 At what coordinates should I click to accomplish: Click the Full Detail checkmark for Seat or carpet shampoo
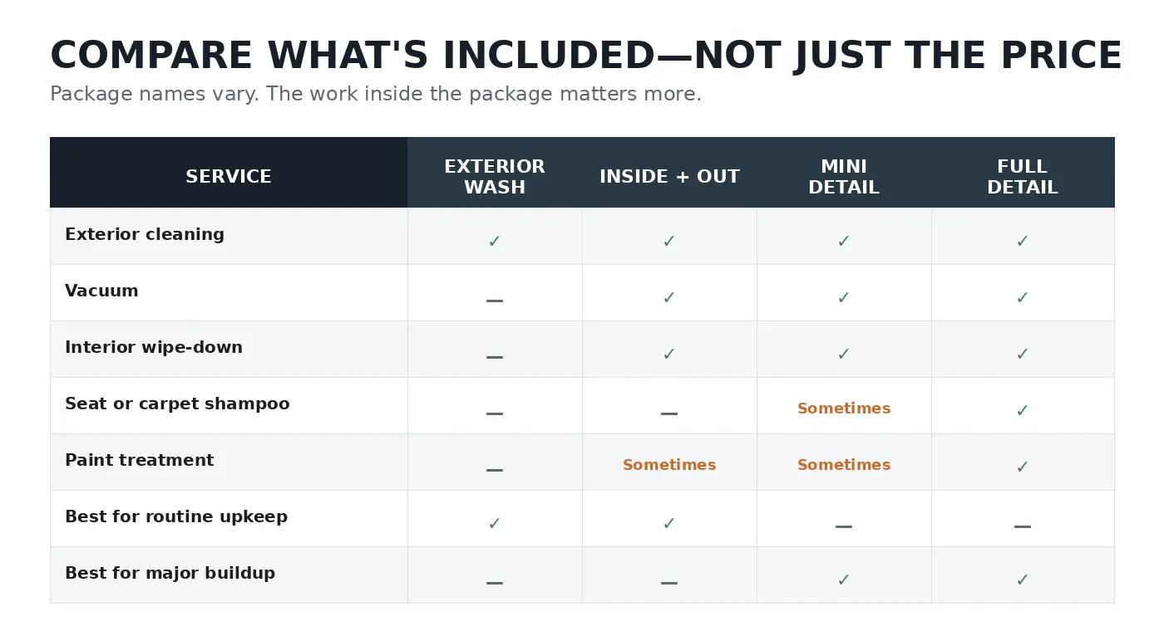coord(1023,411)
